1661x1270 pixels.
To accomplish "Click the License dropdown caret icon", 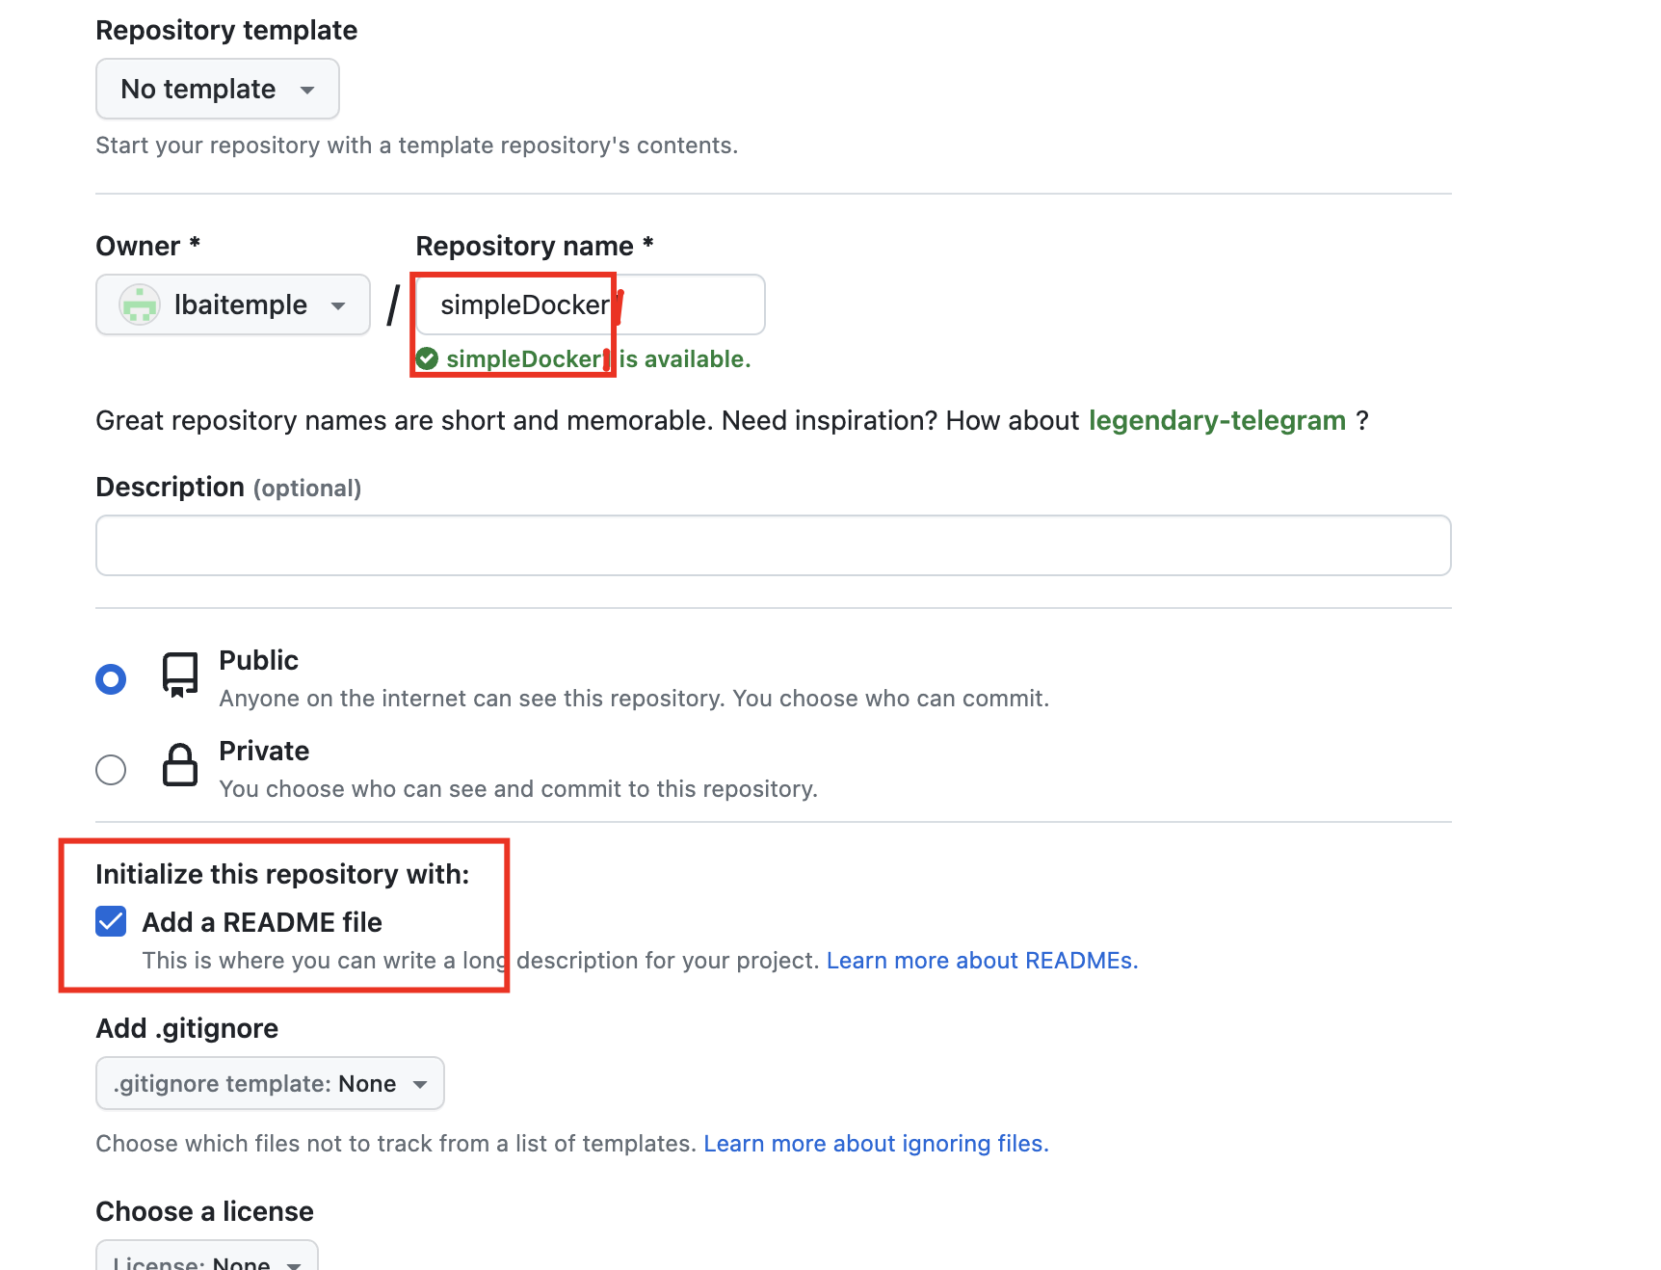I will [x=295, y=1263].
